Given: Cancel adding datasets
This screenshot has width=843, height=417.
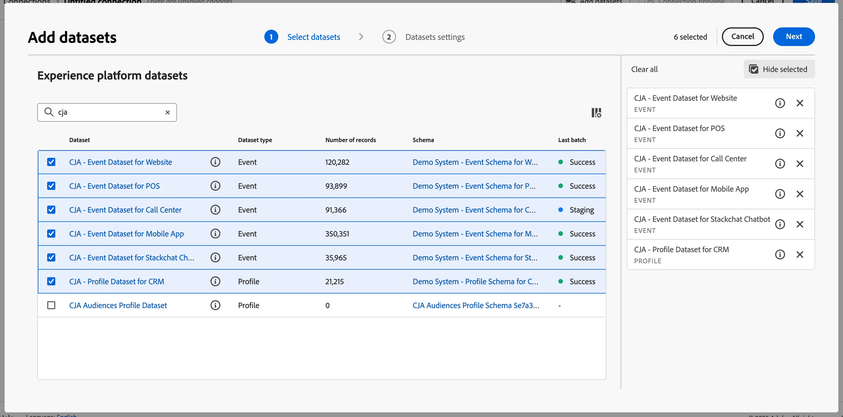Looking at the screenshot, I should click(743, 37).
